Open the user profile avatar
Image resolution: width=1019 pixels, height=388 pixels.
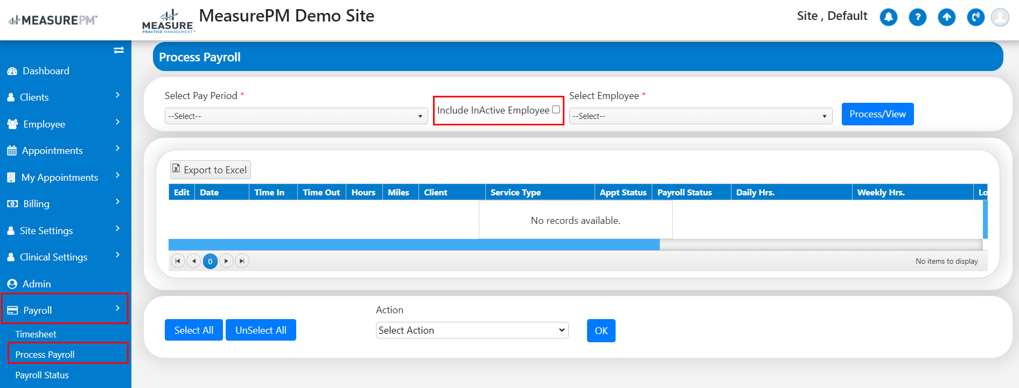coord(1000,17)
